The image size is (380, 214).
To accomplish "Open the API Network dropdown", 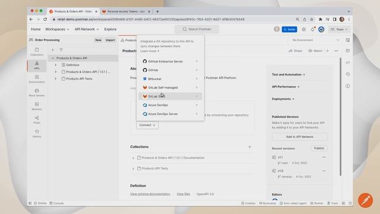I will 87,29.
